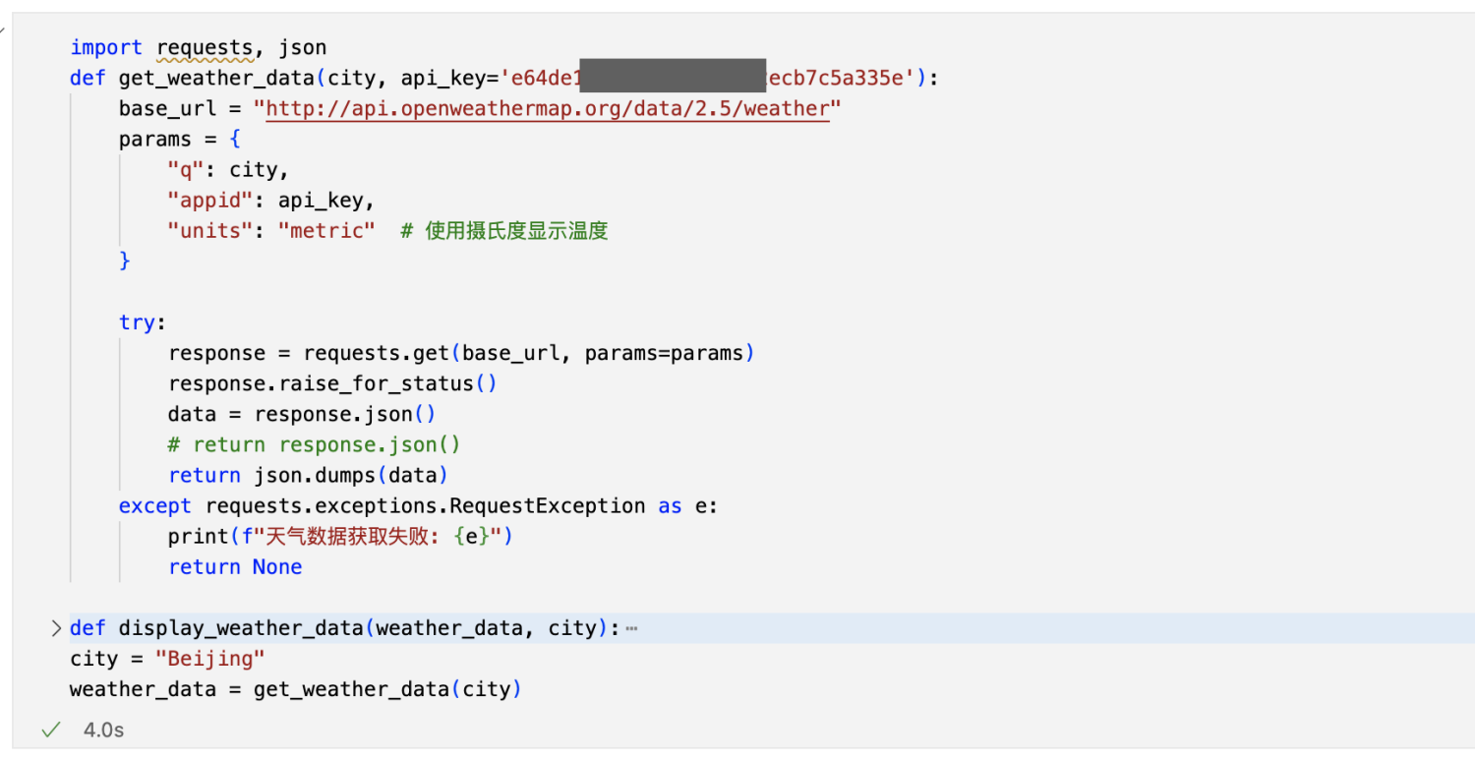Click the return None statement
1475x759 pixels.
(235, 566)
